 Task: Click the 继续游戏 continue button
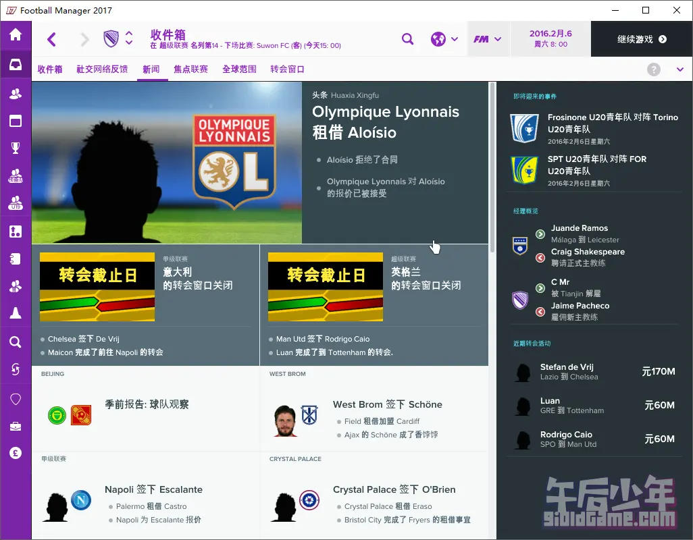pos(642,39)
